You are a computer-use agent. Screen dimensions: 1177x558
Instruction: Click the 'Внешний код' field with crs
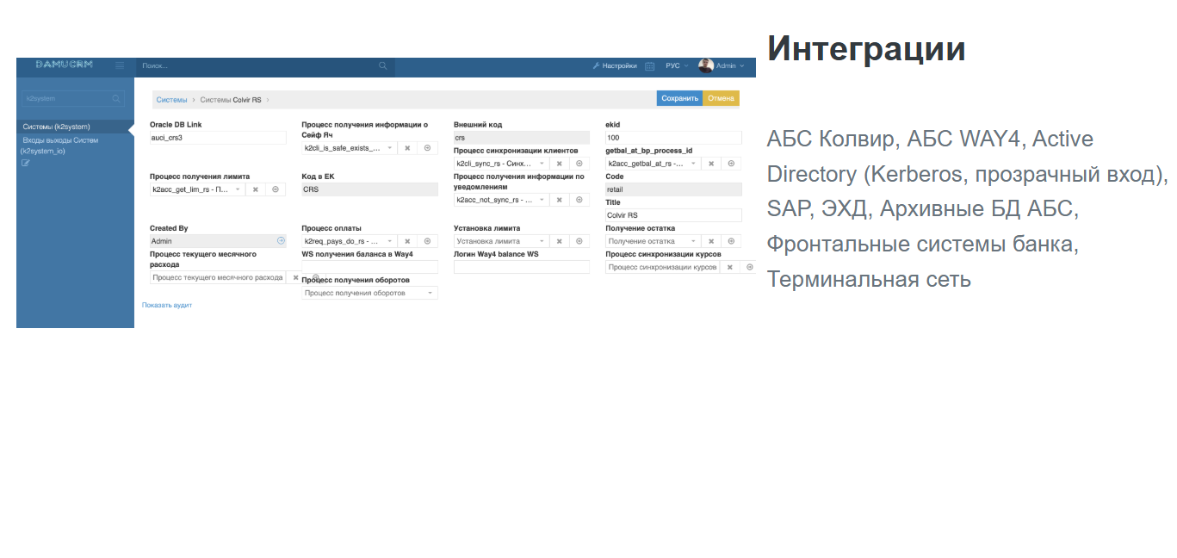point(522,138)
